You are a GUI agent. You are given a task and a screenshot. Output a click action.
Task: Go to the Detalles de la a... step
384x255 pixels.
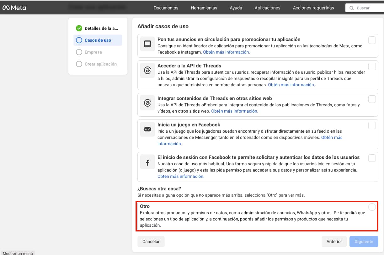pos(98,28)
